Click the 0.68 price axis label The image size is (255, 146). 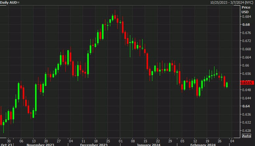click(246, 25)
